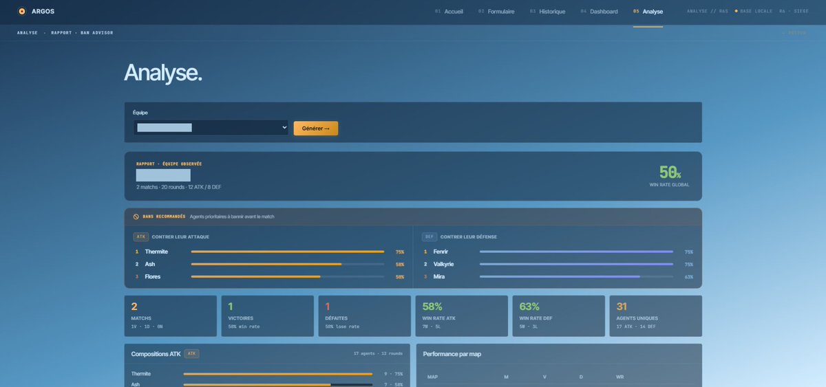The image size is (826, 387).
Task: Click Thermite row in Compositions ATK
Action: click(267, 374)
